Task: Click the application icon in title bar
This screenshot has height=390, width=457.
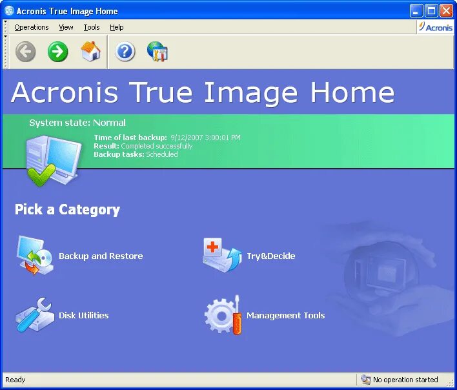Action: pos(9,11)
